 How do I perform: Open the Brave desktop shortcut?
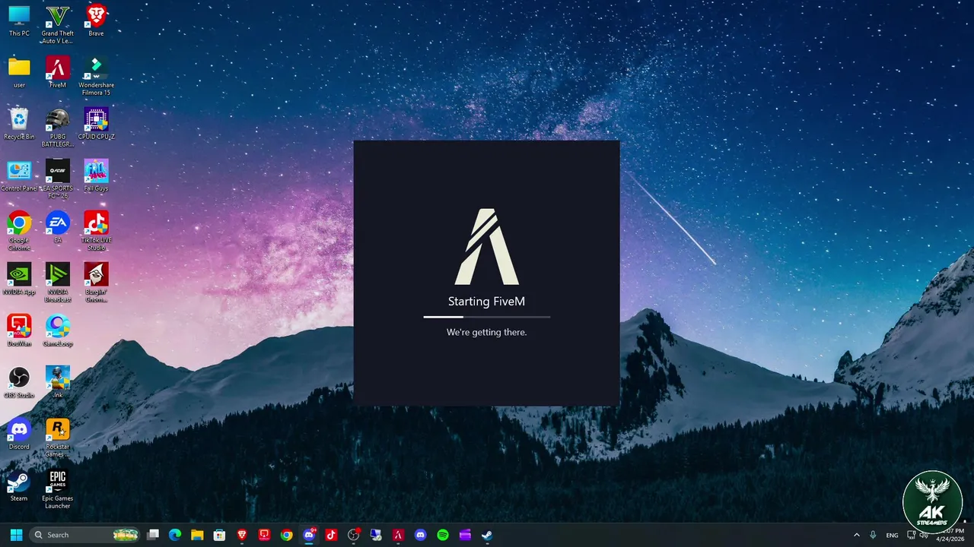point(96,21)
